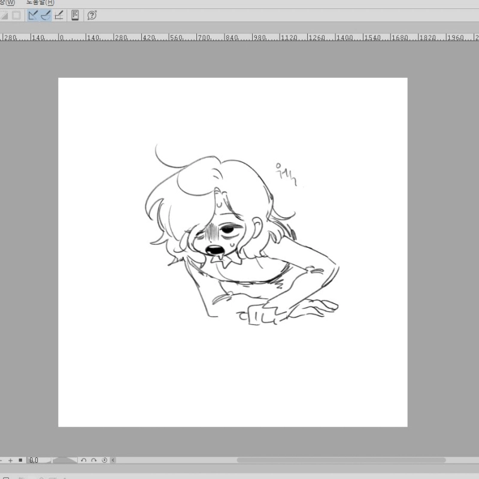Zoom in using the plus button

10,460
